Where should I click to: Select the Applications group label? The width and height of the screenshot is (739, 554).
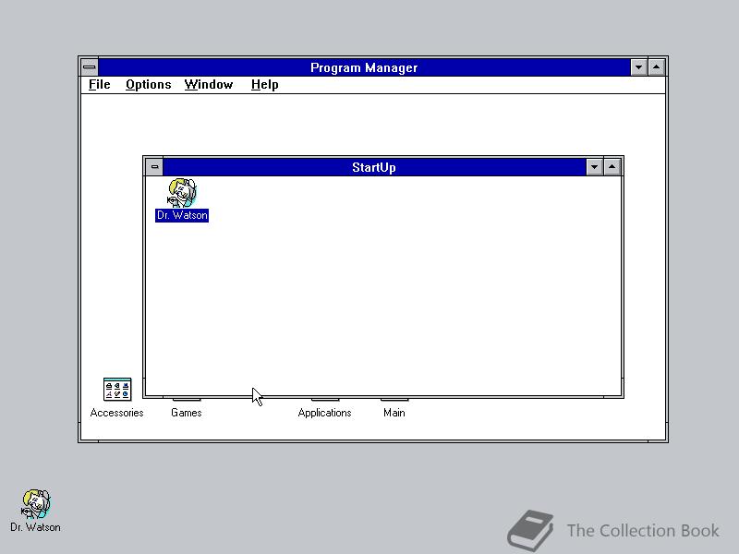pyautogui.click(x=325, y=413)
